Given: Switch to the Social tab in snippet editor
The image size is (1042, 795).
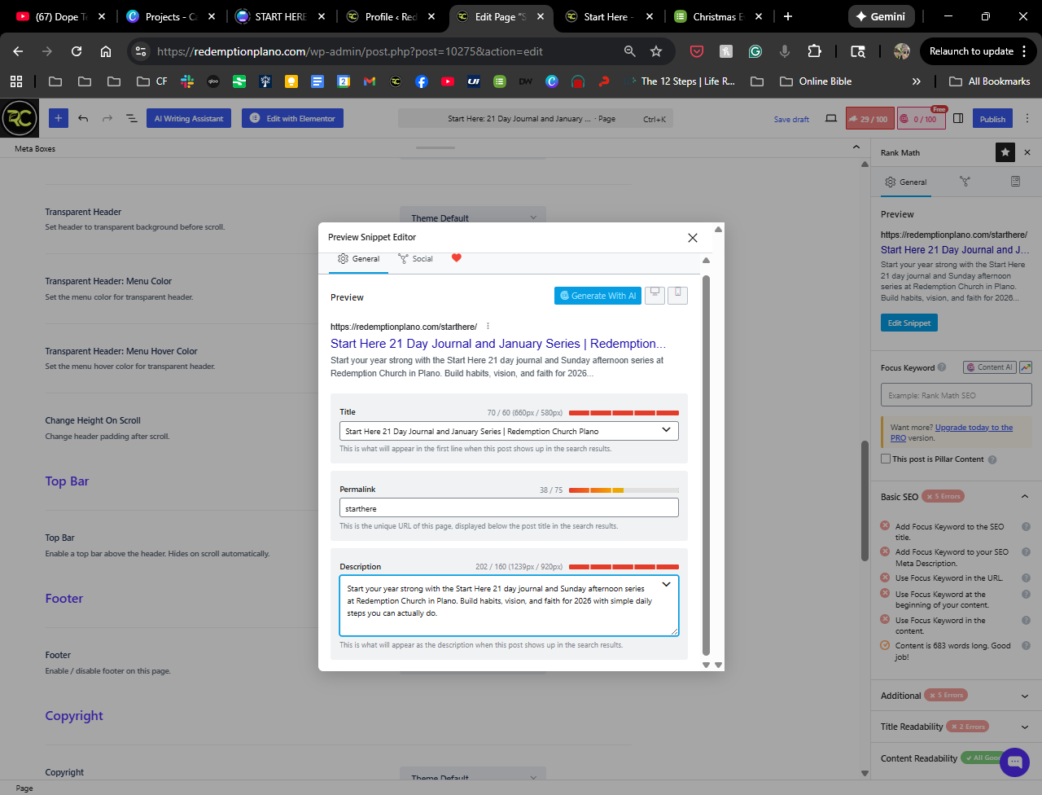Looking at the screenshot, I should pyautogui.click(x=415, y=259).
